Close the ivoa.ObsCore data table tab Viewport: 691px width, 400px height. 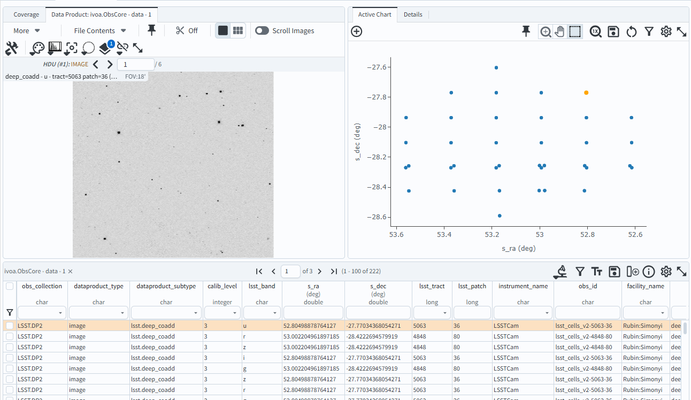(70, 272)
